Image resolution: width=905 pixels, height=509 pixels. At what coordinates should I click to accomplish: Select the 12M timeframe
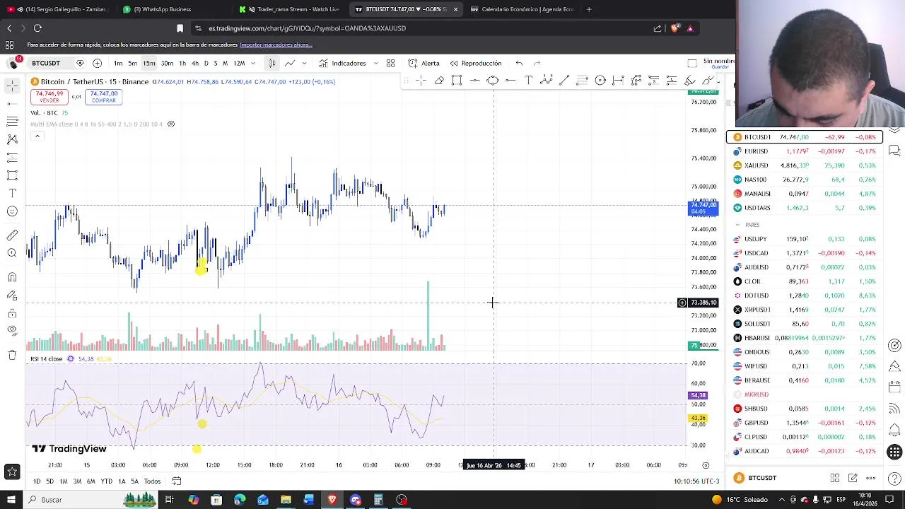[239, 63]
